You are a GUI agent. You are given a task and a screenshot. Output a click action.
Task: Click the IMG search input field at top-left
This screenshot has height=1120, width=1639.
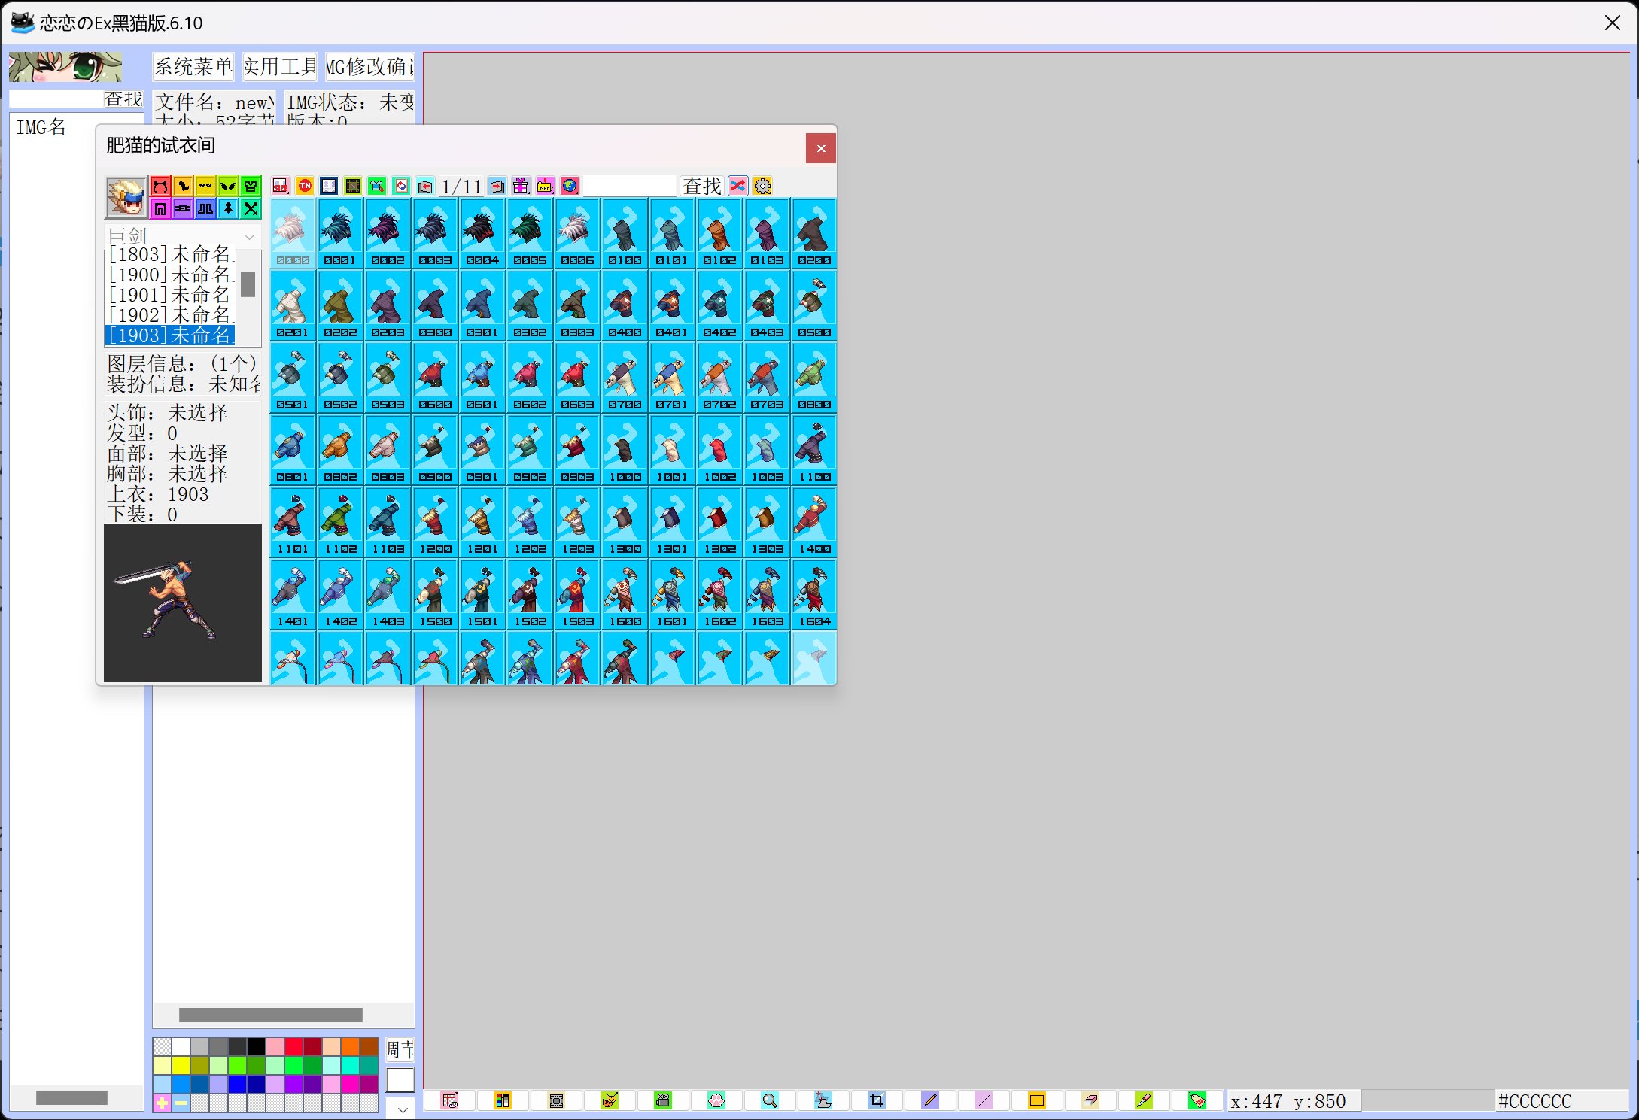(56, 99)
